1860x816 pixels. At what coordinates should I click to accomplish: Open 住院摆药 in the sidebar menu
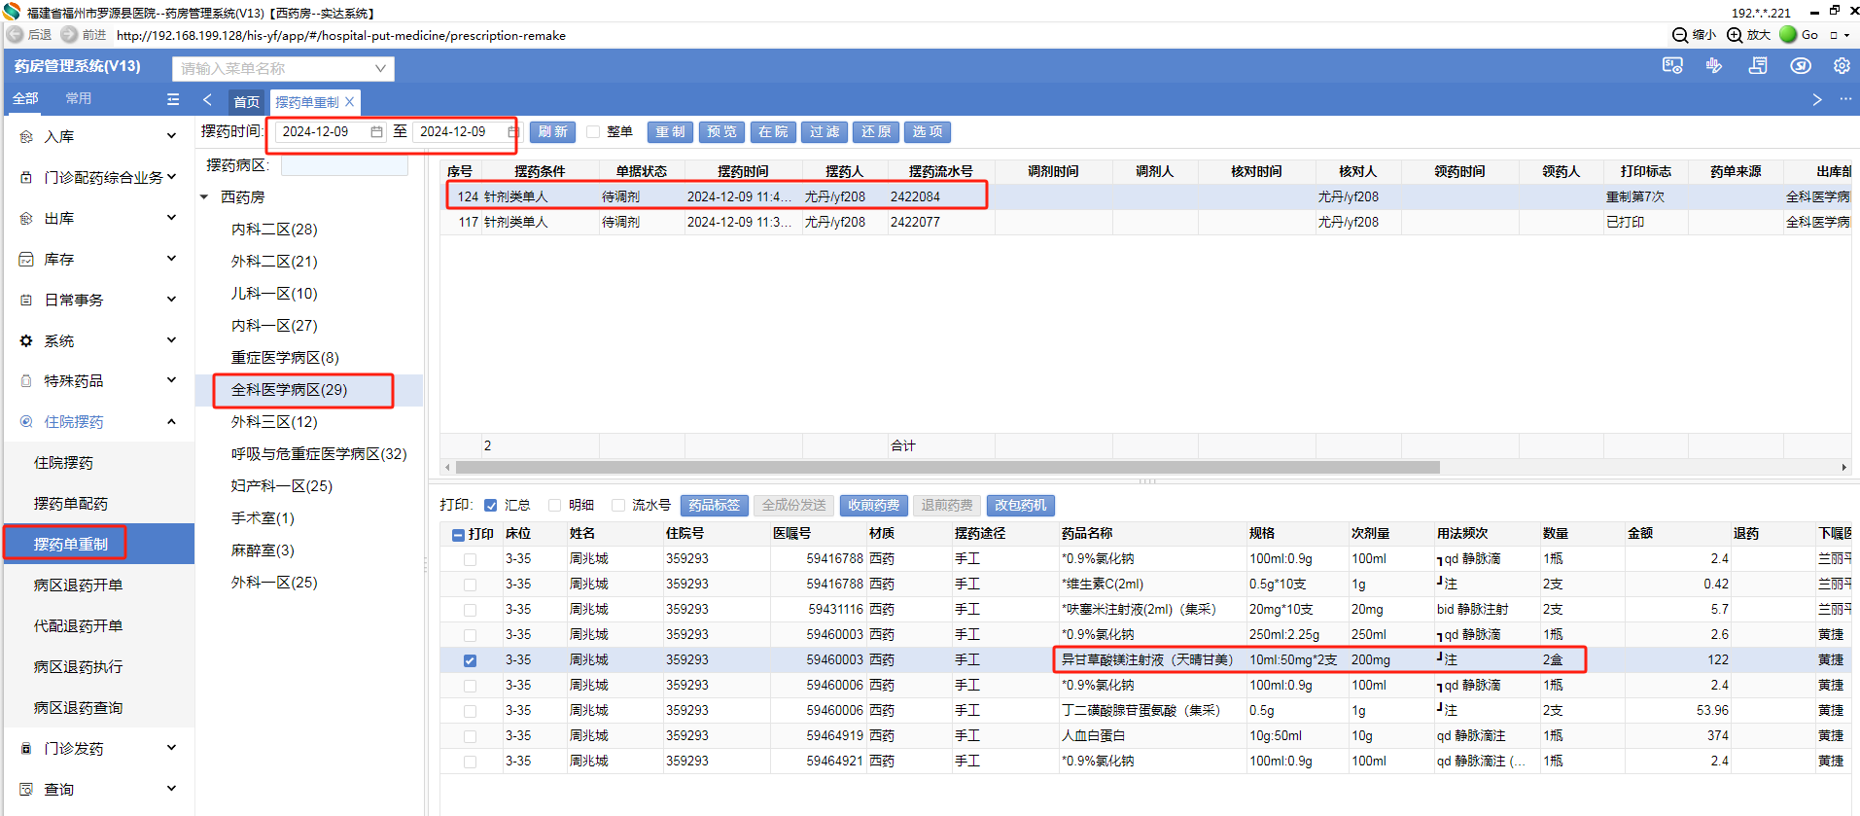pyautogui.click(x=64, y=463)
